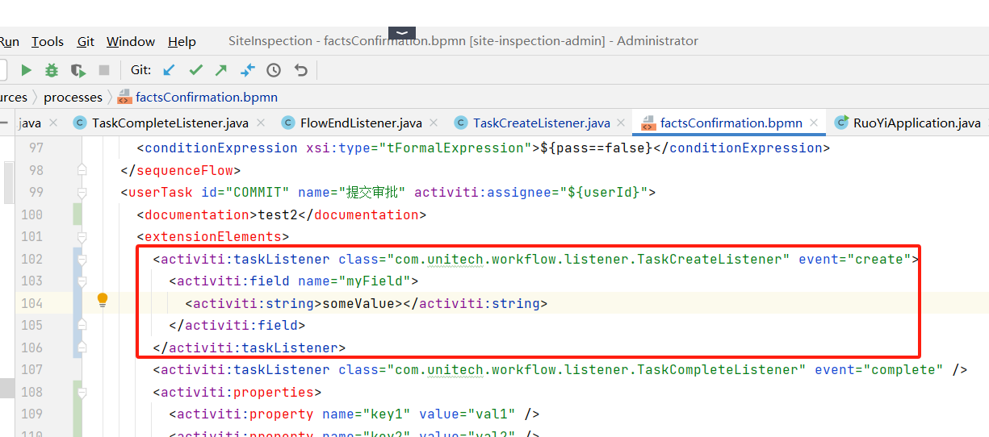Click line number 97 in gutter
Screen dimensions: 989x437
(36, 148)
